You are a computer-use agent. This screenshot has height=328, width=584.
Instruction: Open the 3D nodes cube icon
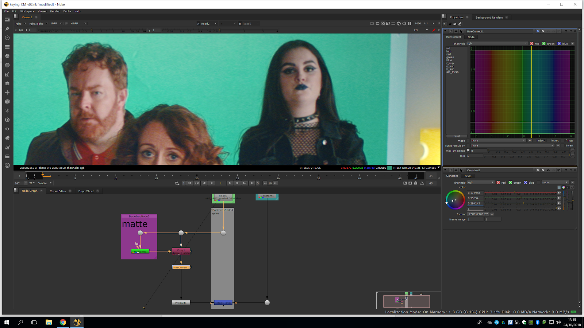(7, 102)
